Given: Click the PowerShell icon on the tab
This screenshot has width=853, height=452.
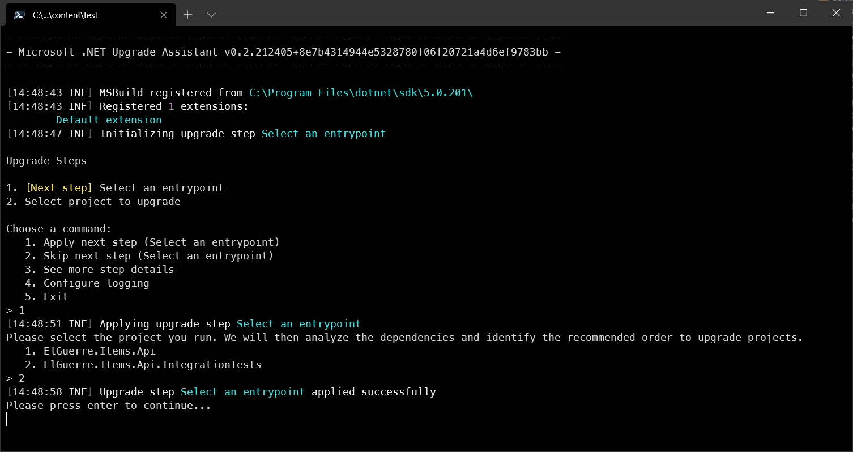Looking at the screenshot, I should tap(19, 15).
